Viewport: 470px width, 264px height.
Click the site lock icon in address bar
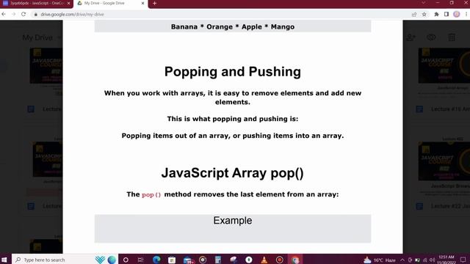click(36, 15)
